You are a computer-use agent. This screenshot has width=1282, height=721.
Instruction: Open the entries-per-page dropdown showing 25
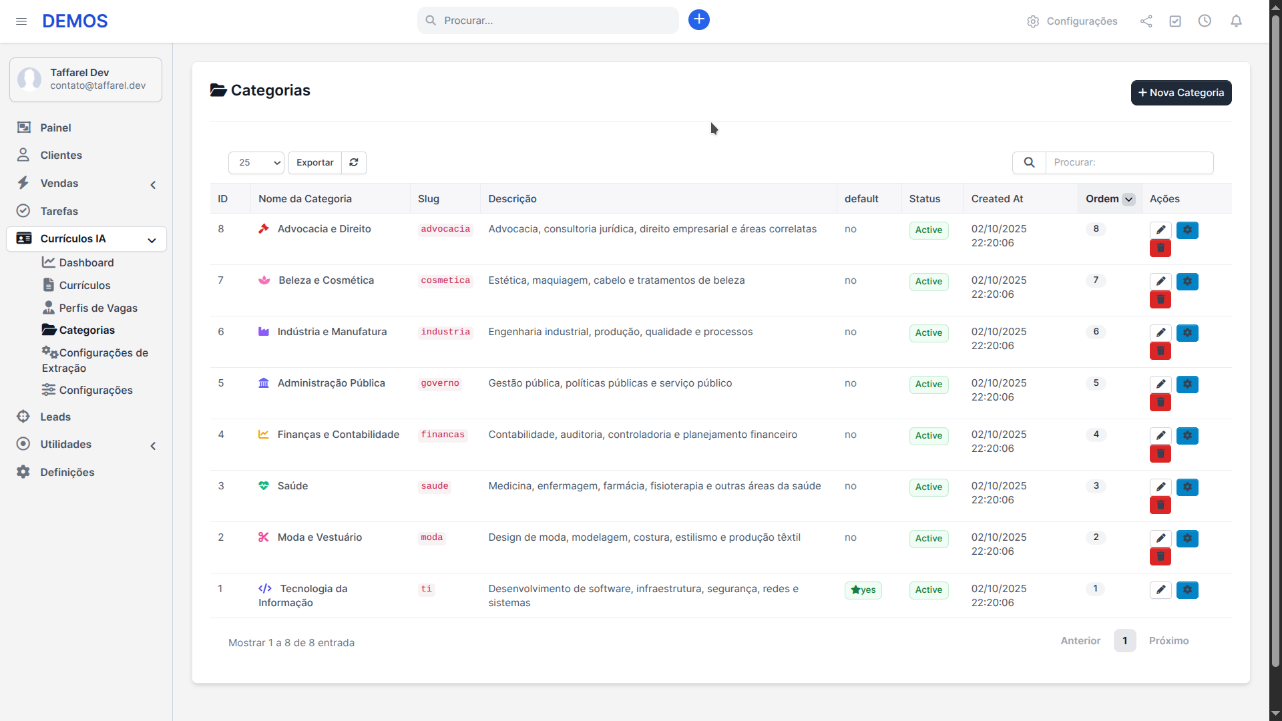[256, 162]
